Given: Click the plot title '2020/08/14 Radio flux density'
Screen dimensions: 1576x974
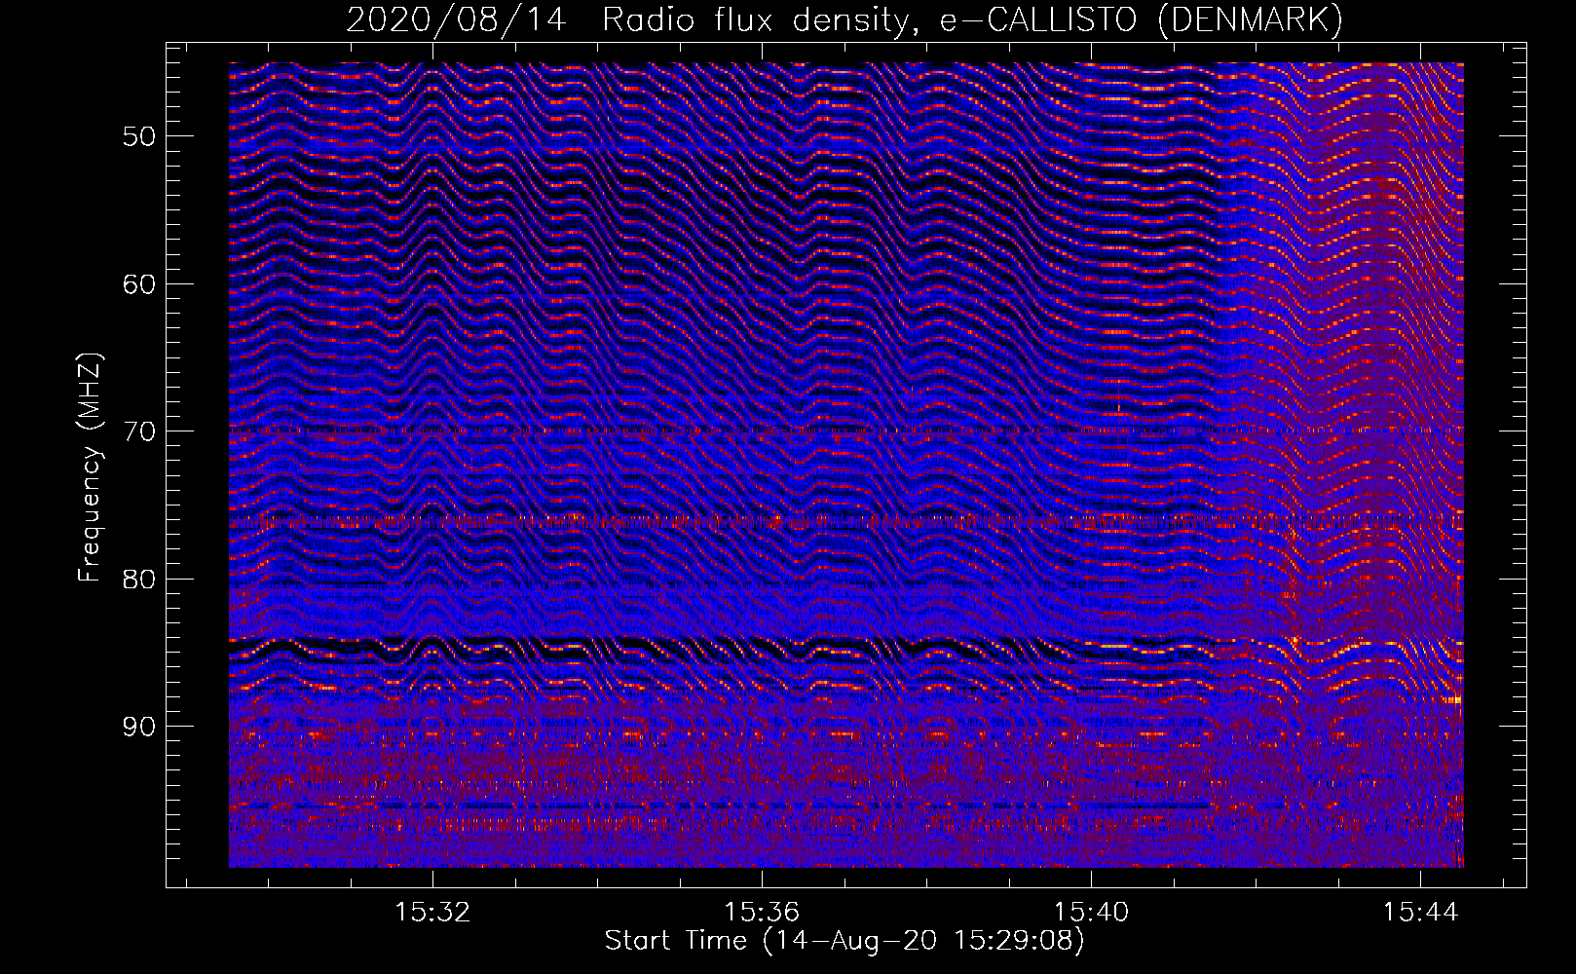Looking at the screenshot, I should click(844, 19).
